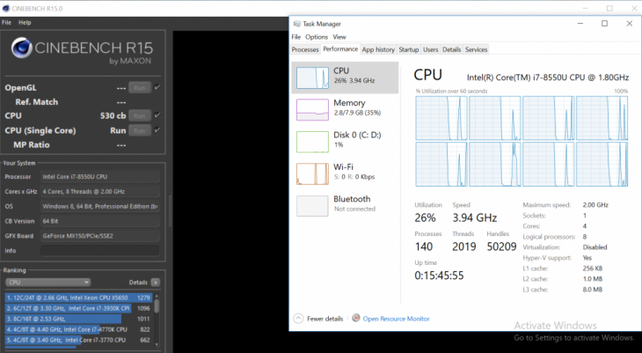
Task: Uncheck the CPU (Single Core) checkbox
Action: (157, 130)
